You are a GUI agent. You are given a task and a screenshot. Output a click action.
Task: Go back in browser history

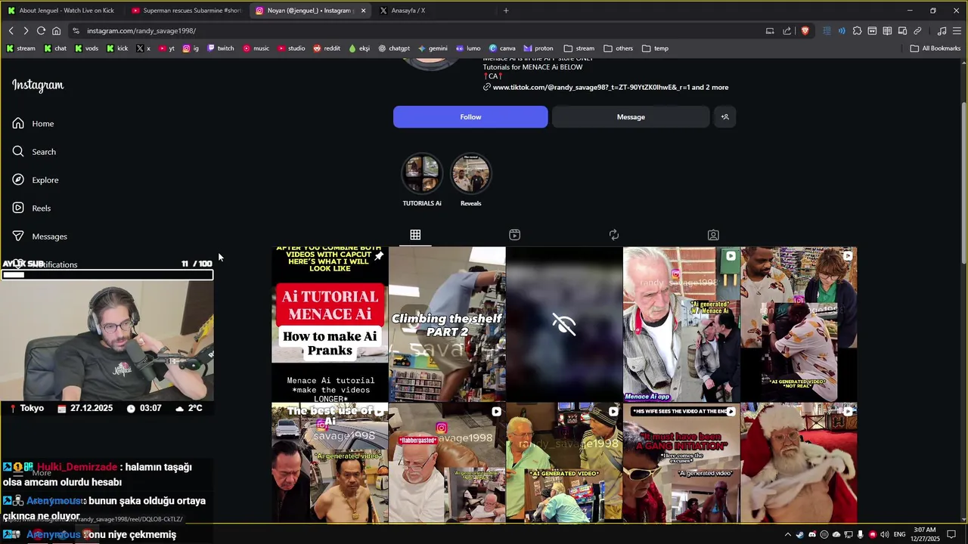point(11,31)
